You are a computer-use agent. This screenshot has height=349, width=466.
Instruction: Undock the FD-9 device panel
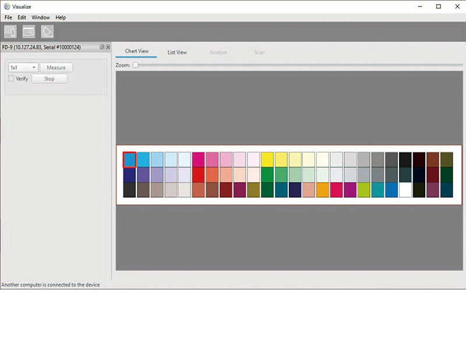coord(103,47)
